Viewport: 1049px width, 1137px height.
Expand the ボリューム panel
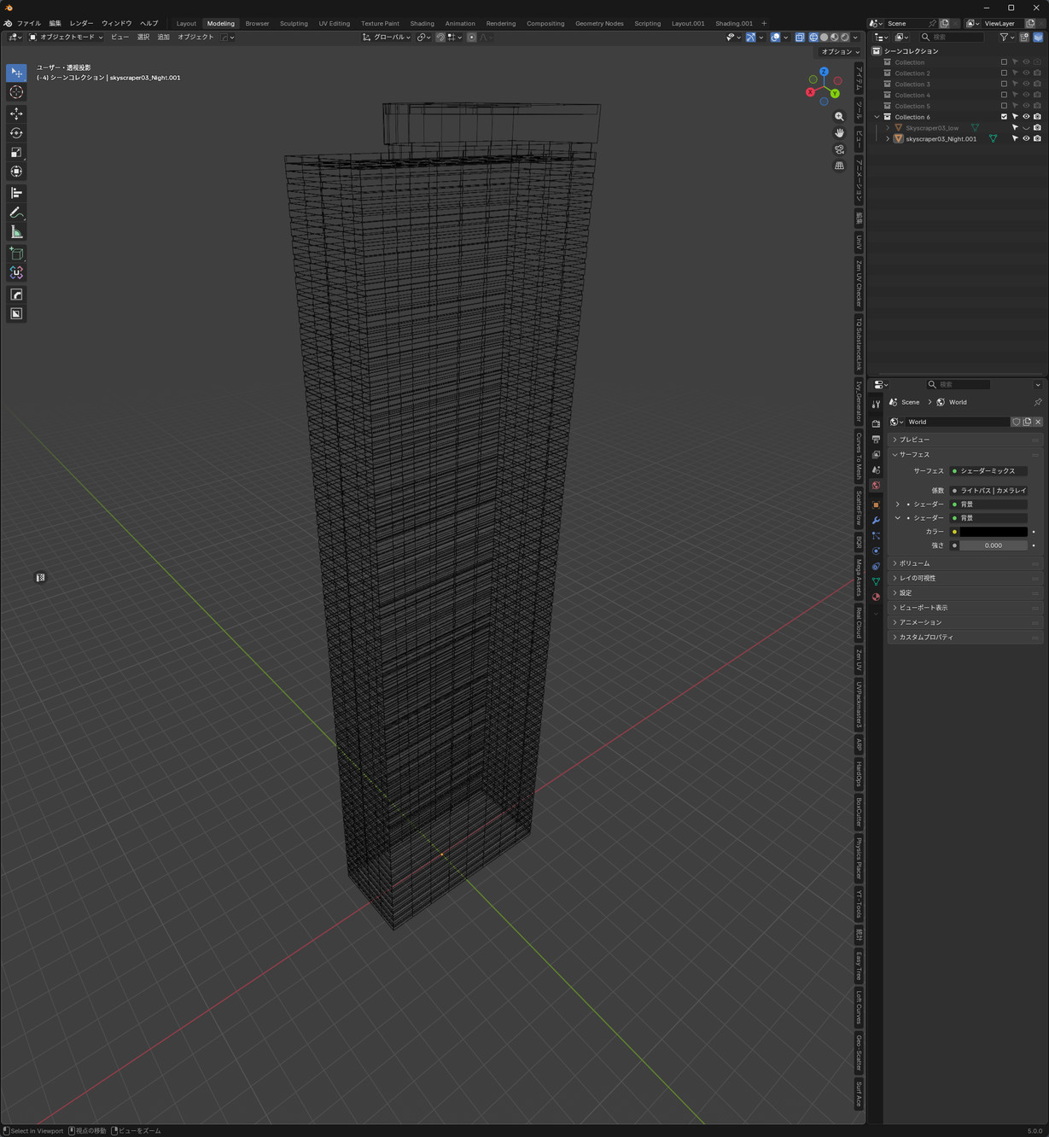[x=914, y=563]
